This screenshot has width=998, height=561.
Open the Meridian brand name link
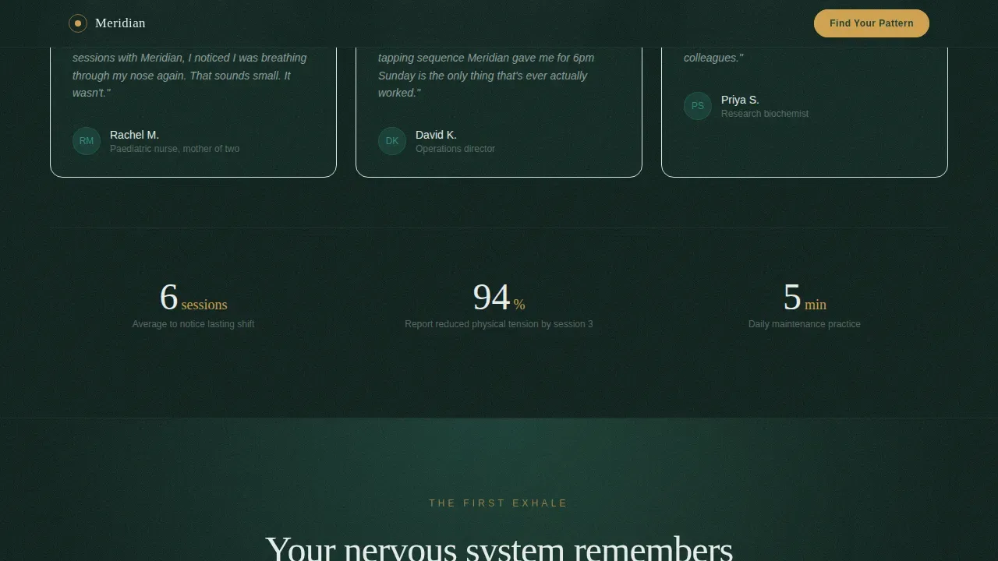click(x=120, y=23)
